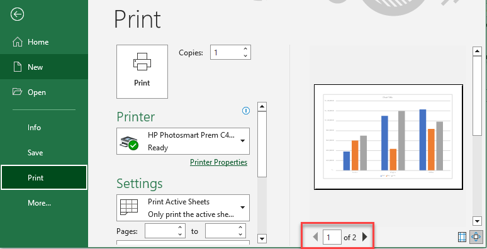Select the Print sidebar item
Image resolution: width=487 pixels, height=249 pixels.
pos(44,177)
